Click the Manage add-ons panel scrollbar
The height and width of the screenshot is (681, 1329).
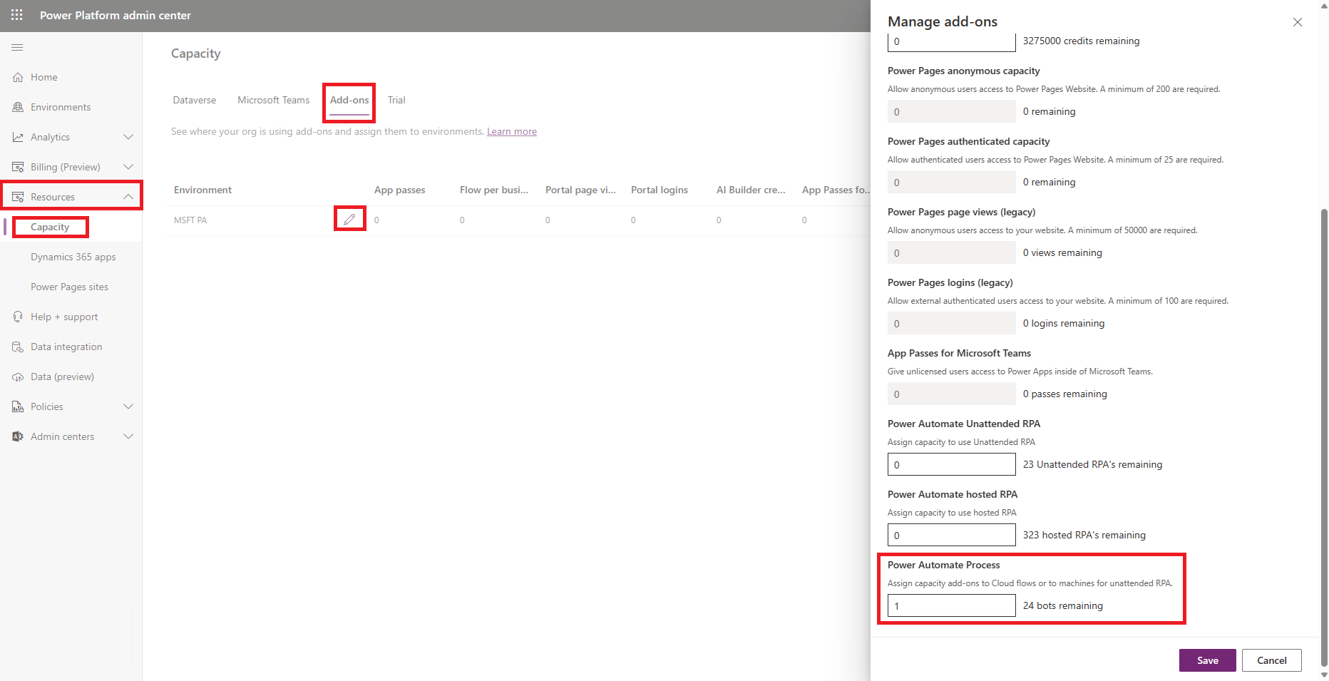coord(1324,428)
